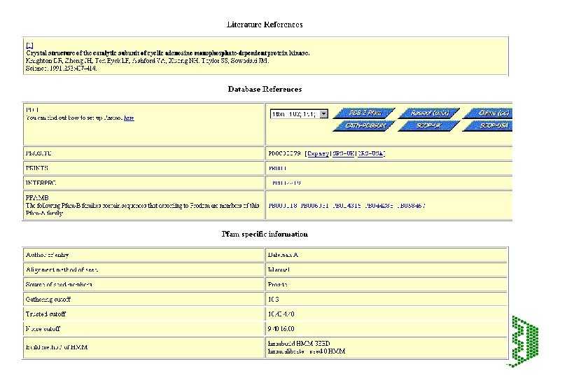Click the 'Bateman A' author value

pyautogui.click(x=283, y=255)
